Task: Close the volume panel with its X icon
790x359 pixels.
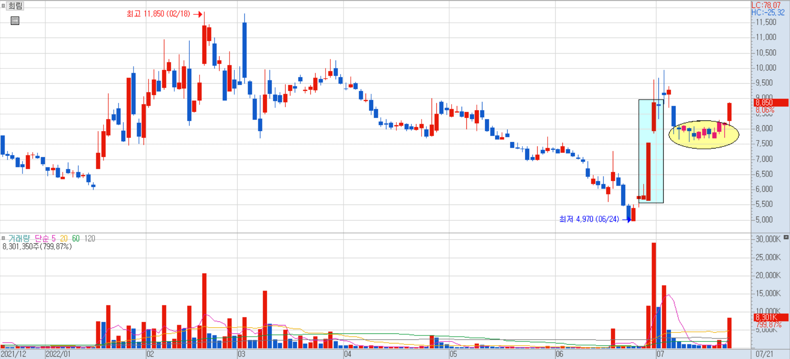Action: (786, 237)
